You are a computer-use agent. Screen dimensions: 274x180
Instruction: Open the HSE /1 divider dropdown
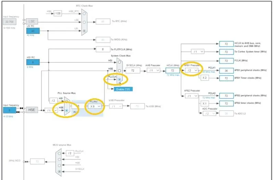[x=51, y=110]
